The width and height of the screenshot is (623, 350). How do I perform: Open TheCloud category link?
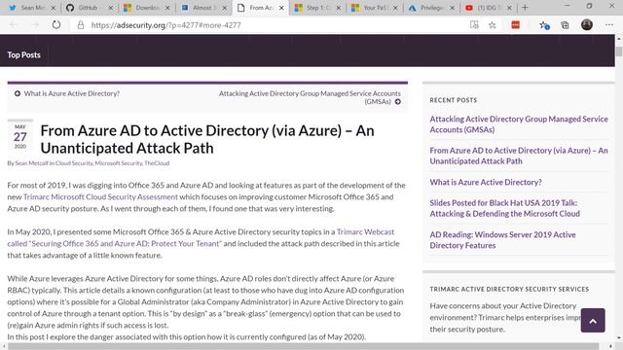157,163
